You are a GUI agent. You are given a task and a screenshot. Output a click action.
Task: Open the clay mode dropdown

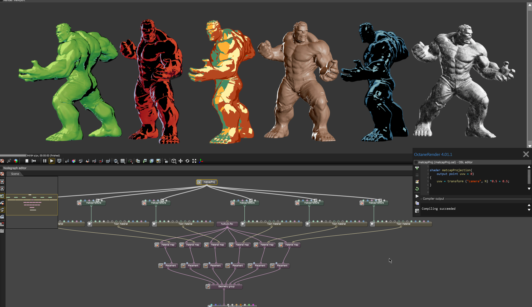pyautogui.click(x=116, y=161)
